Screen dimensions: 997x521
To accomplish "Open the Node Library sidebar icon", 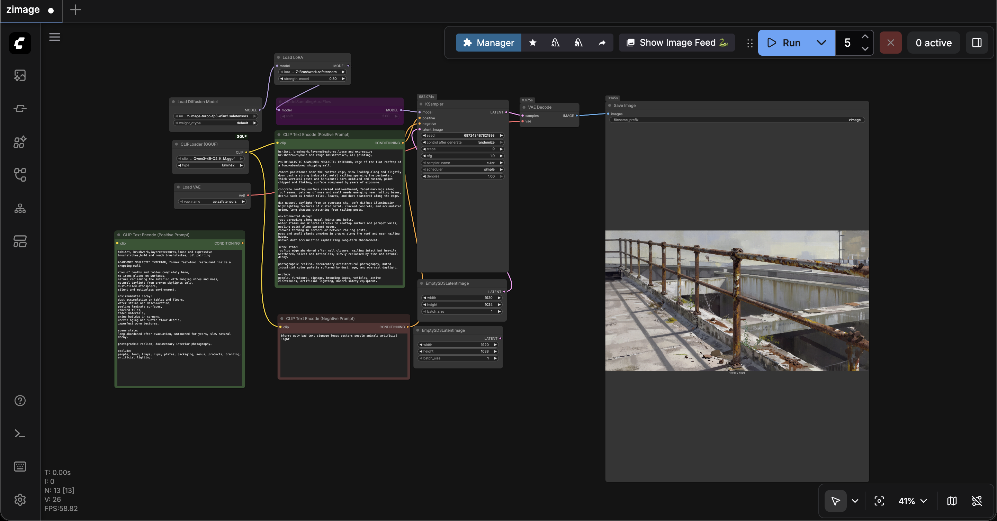I will 20,108.
